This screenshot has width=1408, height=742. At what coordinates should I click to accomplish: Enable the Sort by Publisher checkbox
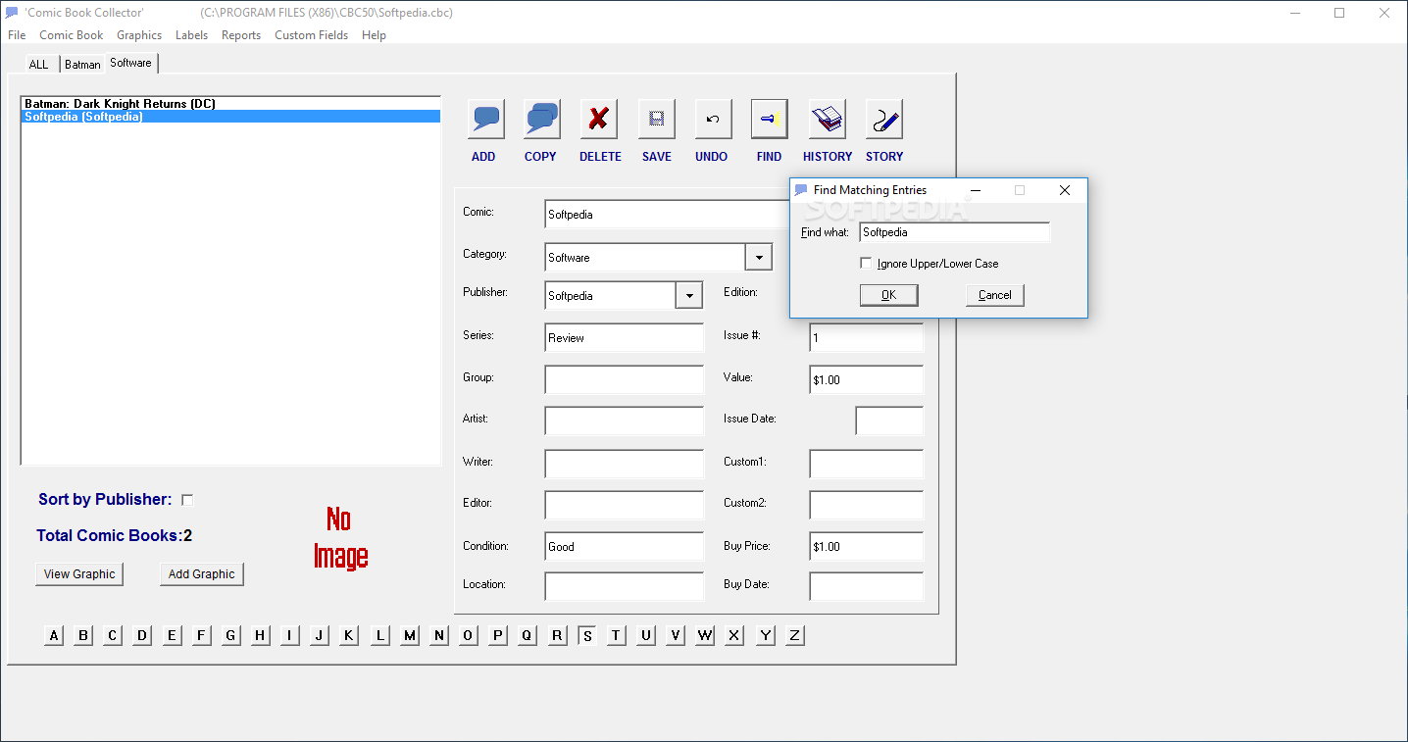click(x=187, y=500)
